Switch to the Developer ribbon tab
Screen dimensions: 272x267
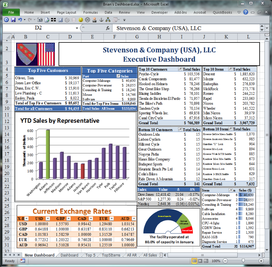tap(160, 12)
